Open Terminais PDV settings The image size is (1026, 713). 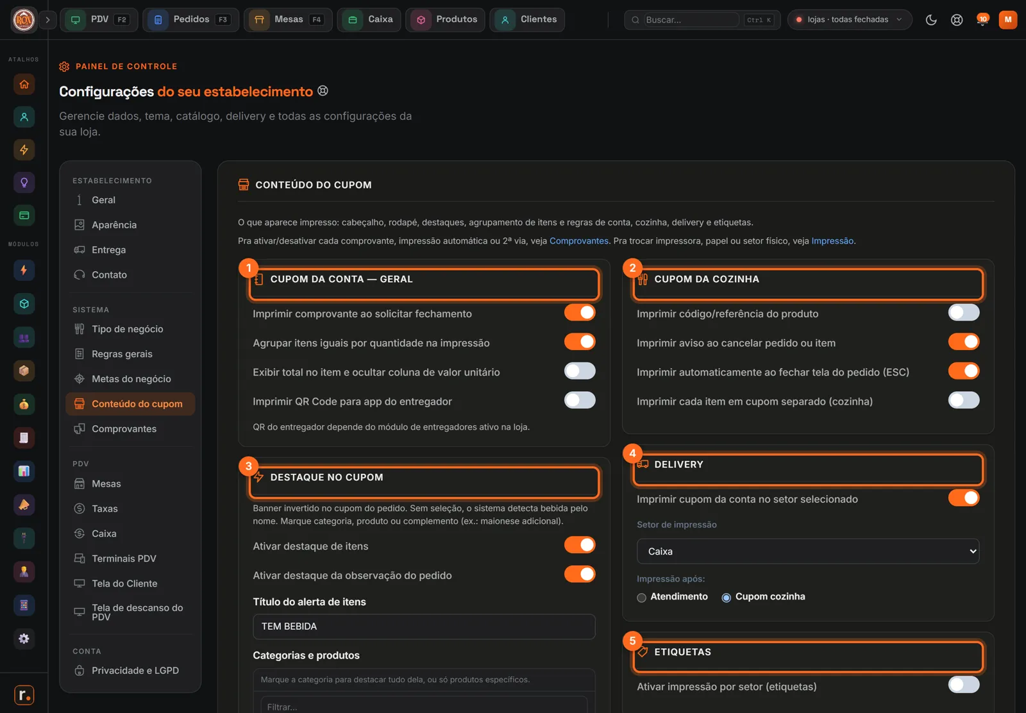pyautogui.click(x=130, y=558)
